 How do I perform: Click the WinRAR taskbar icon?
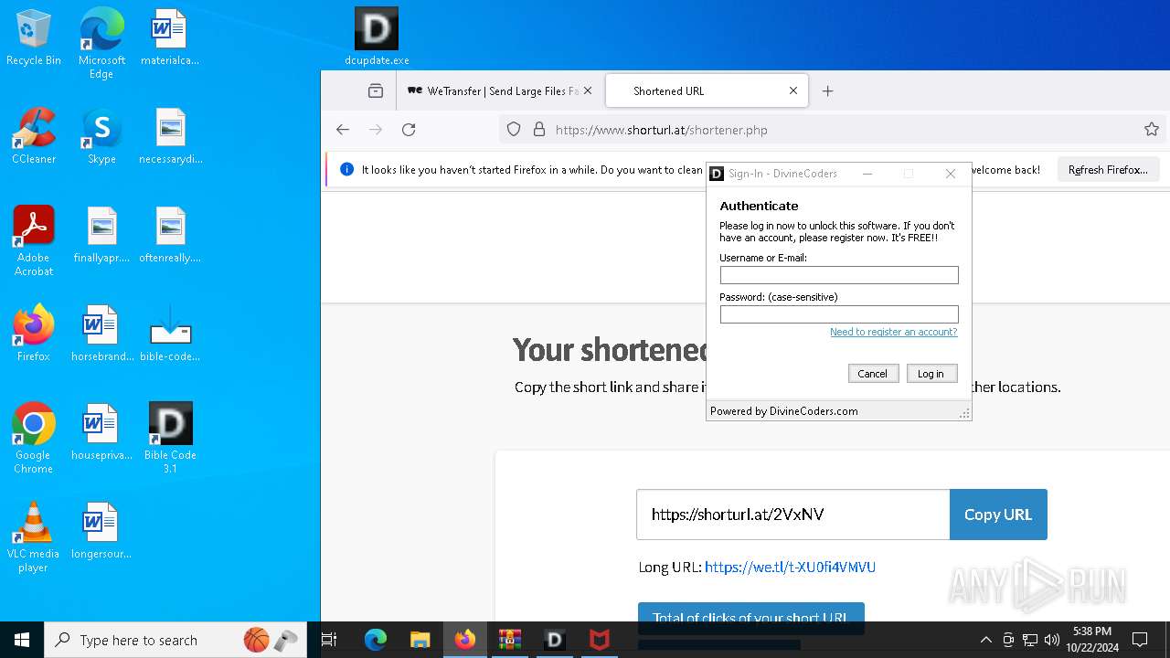[510, 640]
